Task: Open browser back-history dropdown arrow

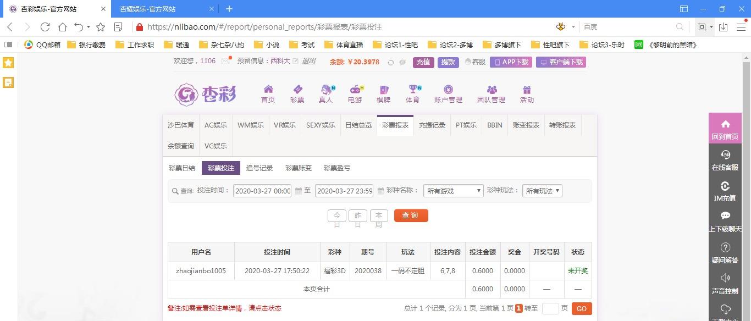Action: (x=88, y=27)
